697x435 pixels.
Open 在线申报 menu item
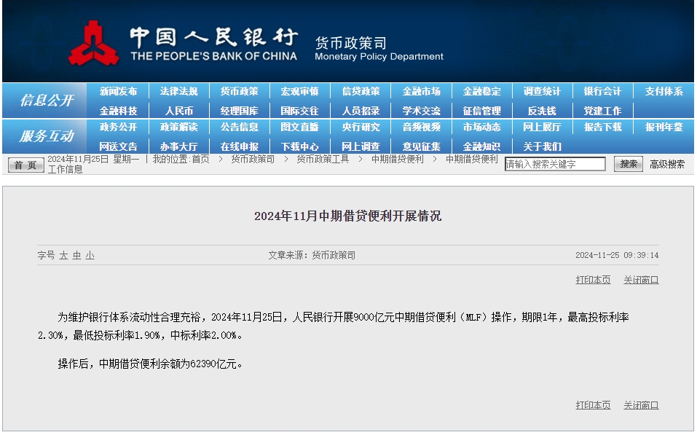(x=239, y=146)
